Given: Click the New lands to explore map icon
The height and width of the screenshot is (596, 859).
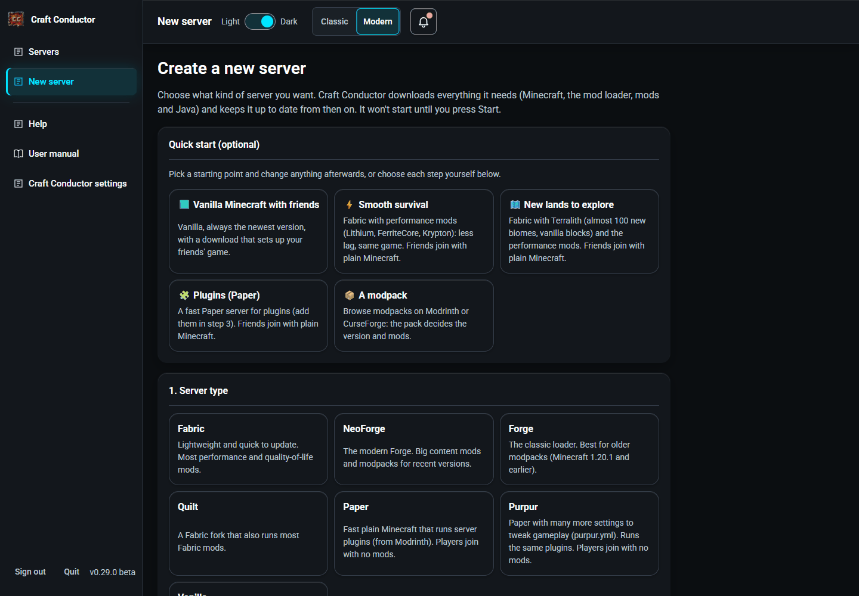Looking at the screenshot, I should click(x=515, y=204).
